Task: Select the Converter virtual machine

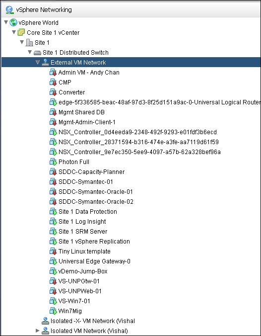Action: point(71,92)
